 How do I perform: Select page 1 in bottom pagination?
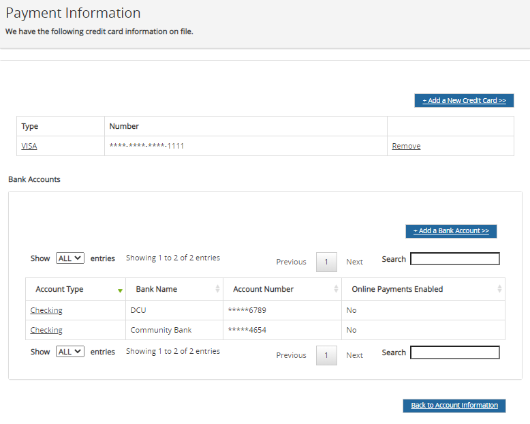point(326,355)
